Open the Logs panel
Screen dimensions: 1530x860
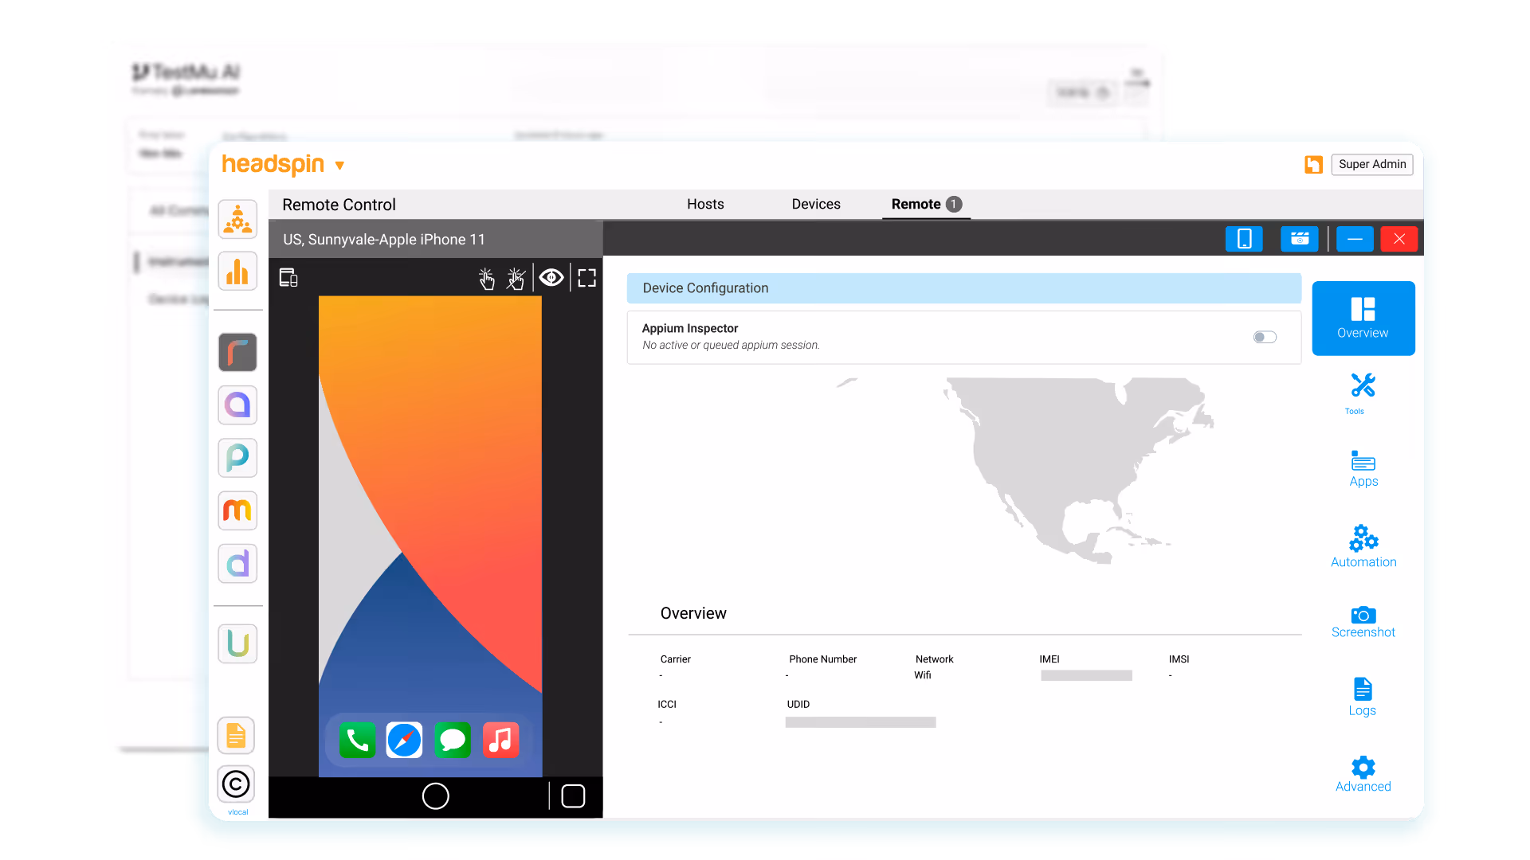pos(1363,698)
